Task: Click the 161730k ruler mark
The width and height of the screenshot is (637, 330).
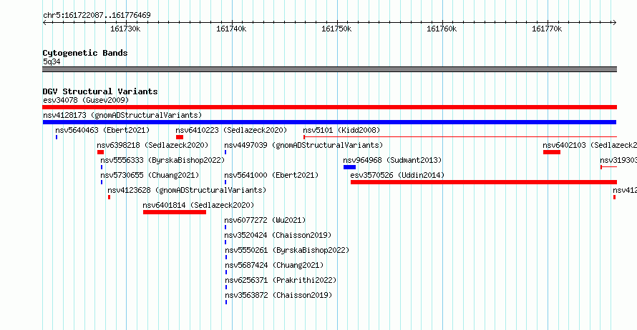Action: coord(125,29)
